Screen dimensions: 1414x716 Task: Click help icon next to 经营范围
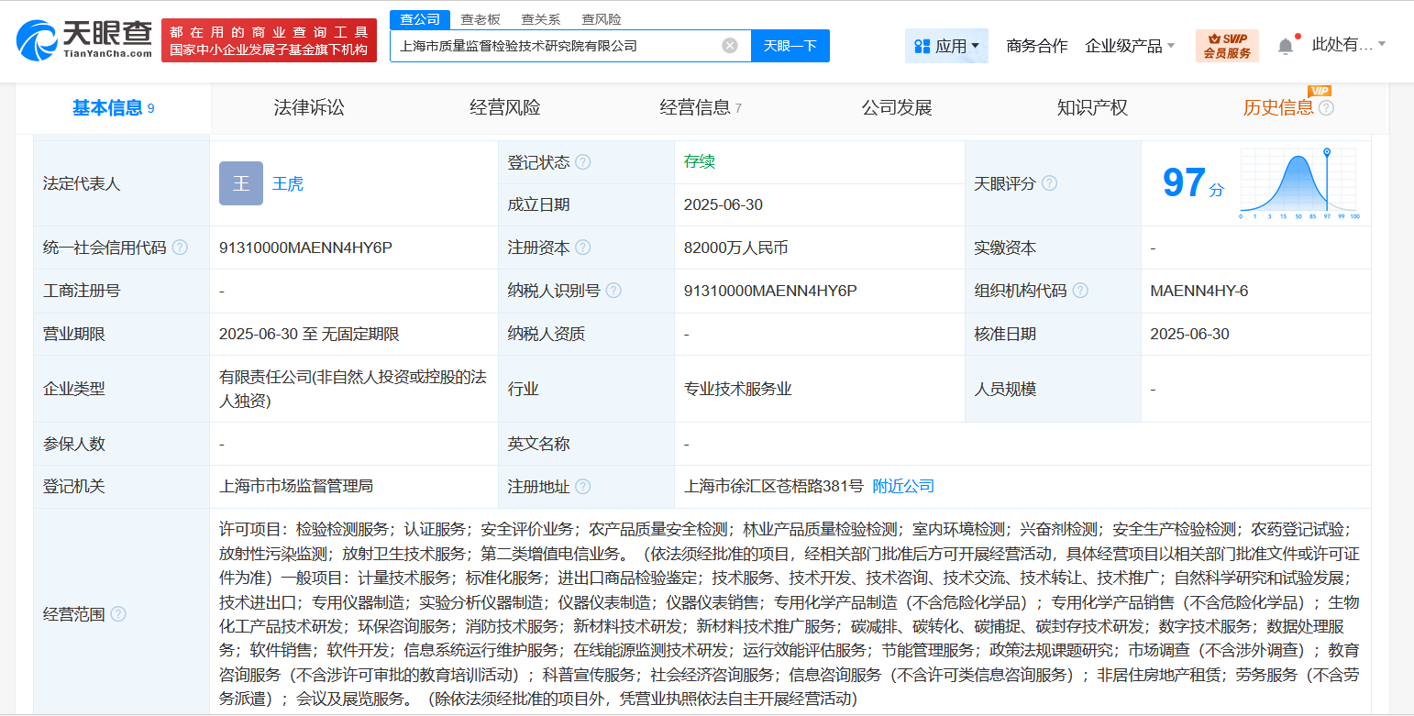(118, 614)
